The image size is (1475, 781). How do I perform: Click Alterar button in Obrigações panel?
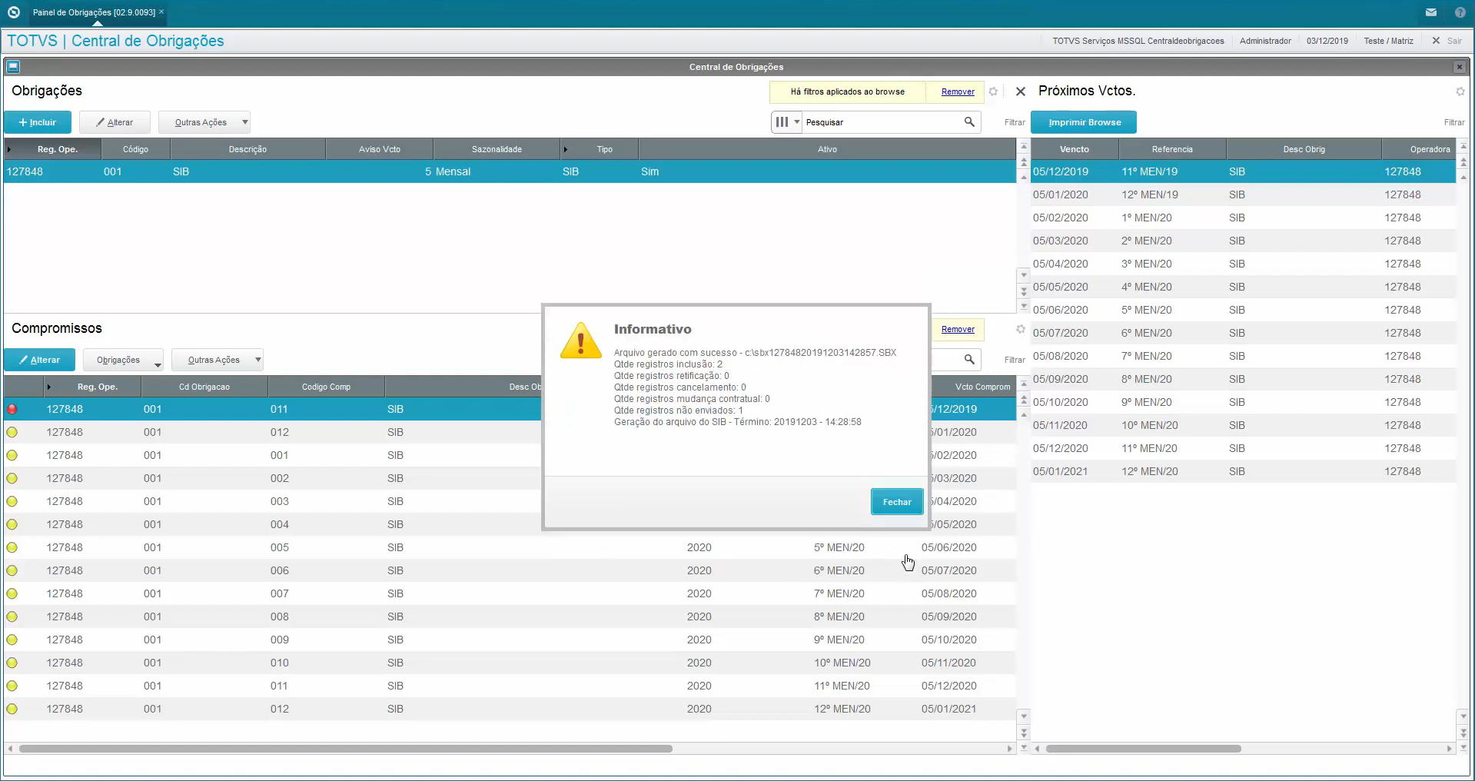click(115, 122)
